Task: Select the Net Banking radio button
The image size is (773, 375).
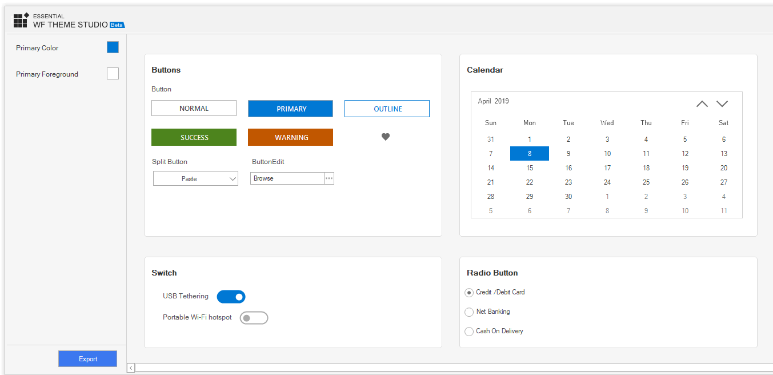Action: (469, 312)
